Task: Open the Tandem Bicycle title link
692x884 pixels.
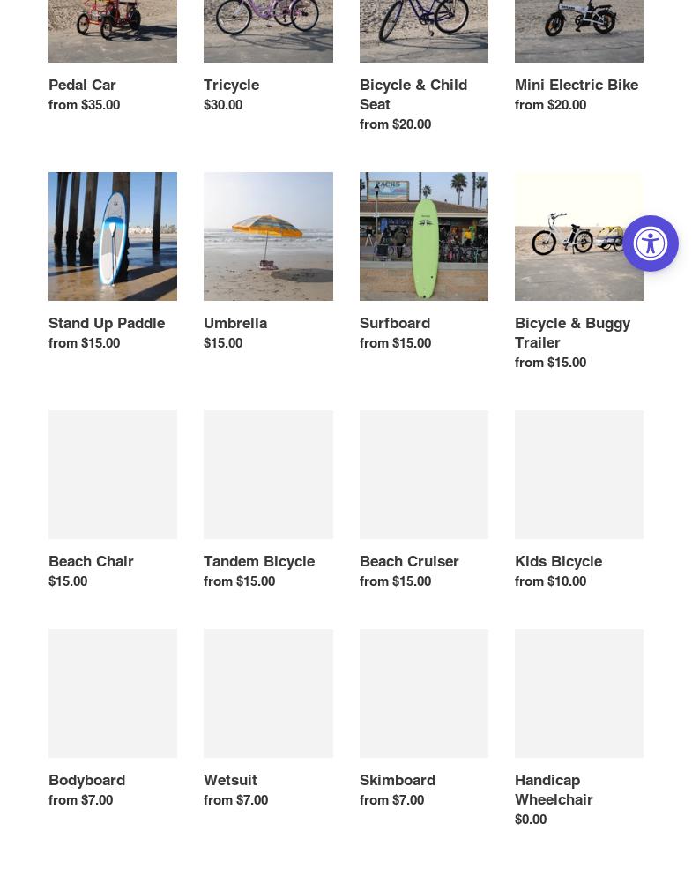Action: pos(258,561)
